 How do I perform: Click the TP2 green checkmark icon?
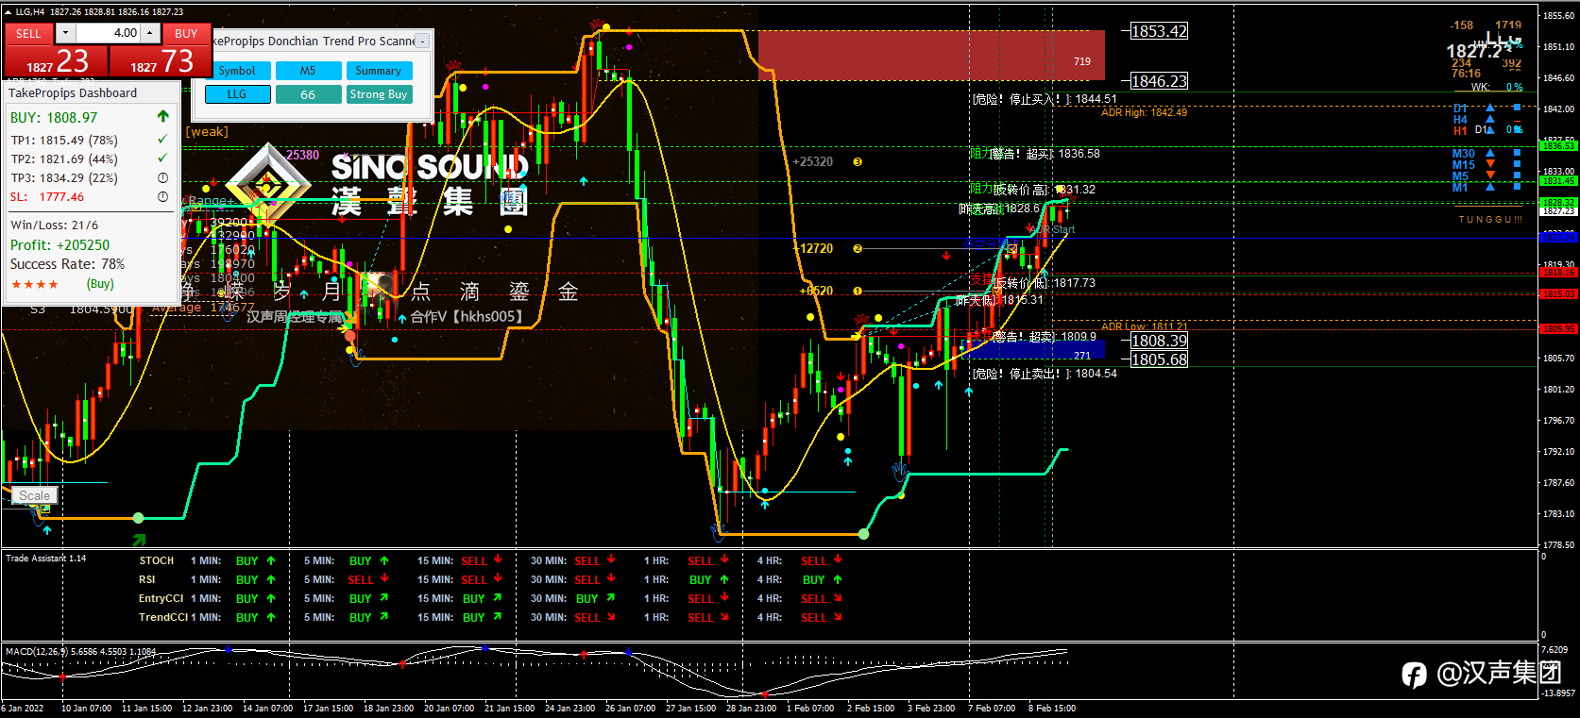click(162, 158)
